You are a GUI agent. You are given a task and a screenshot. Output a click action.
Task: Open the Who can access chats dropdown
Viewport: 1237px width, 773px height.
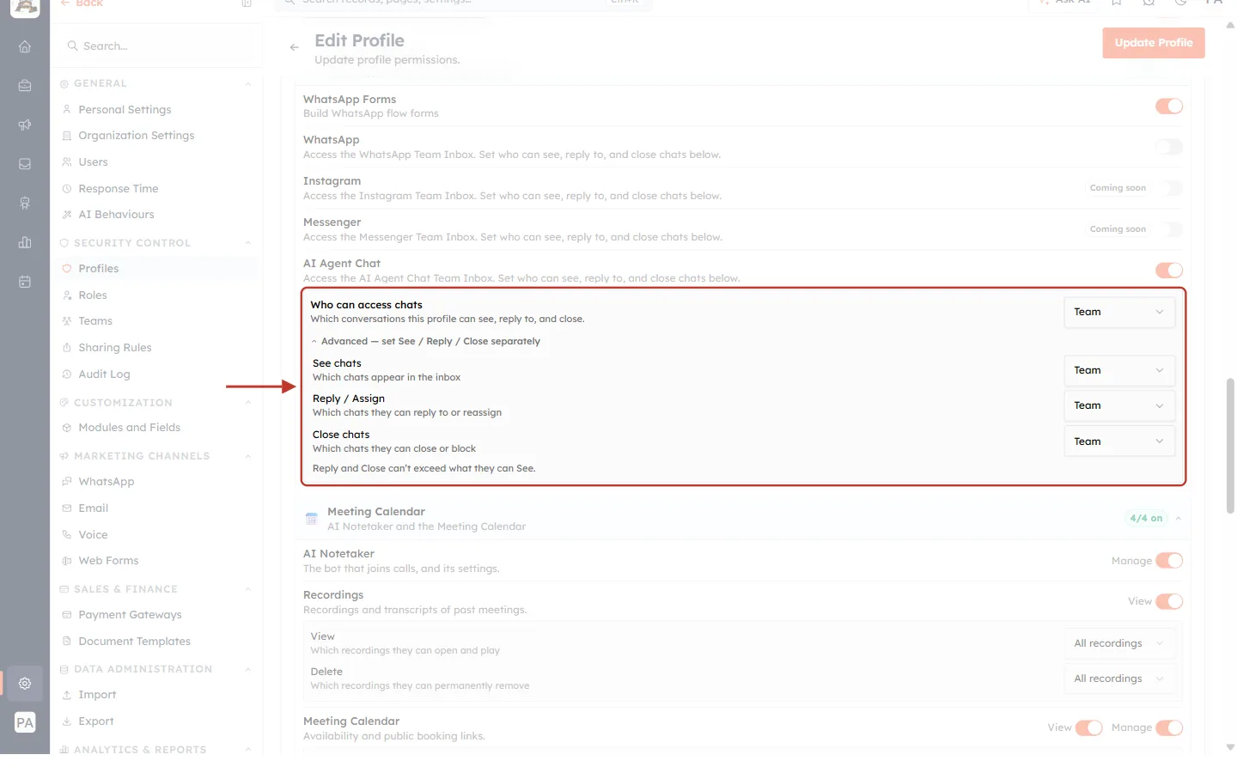click(1119, 313)
